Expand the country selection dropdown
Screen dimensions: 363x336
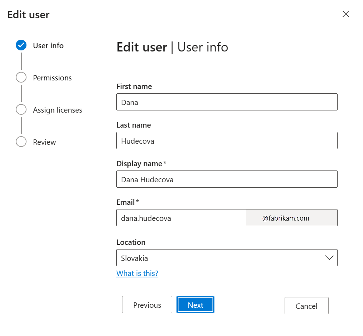227,257
